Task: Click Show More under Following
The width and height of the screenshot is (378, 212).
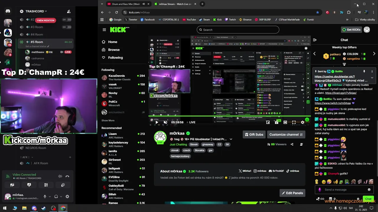Action: tap(108, 120)
